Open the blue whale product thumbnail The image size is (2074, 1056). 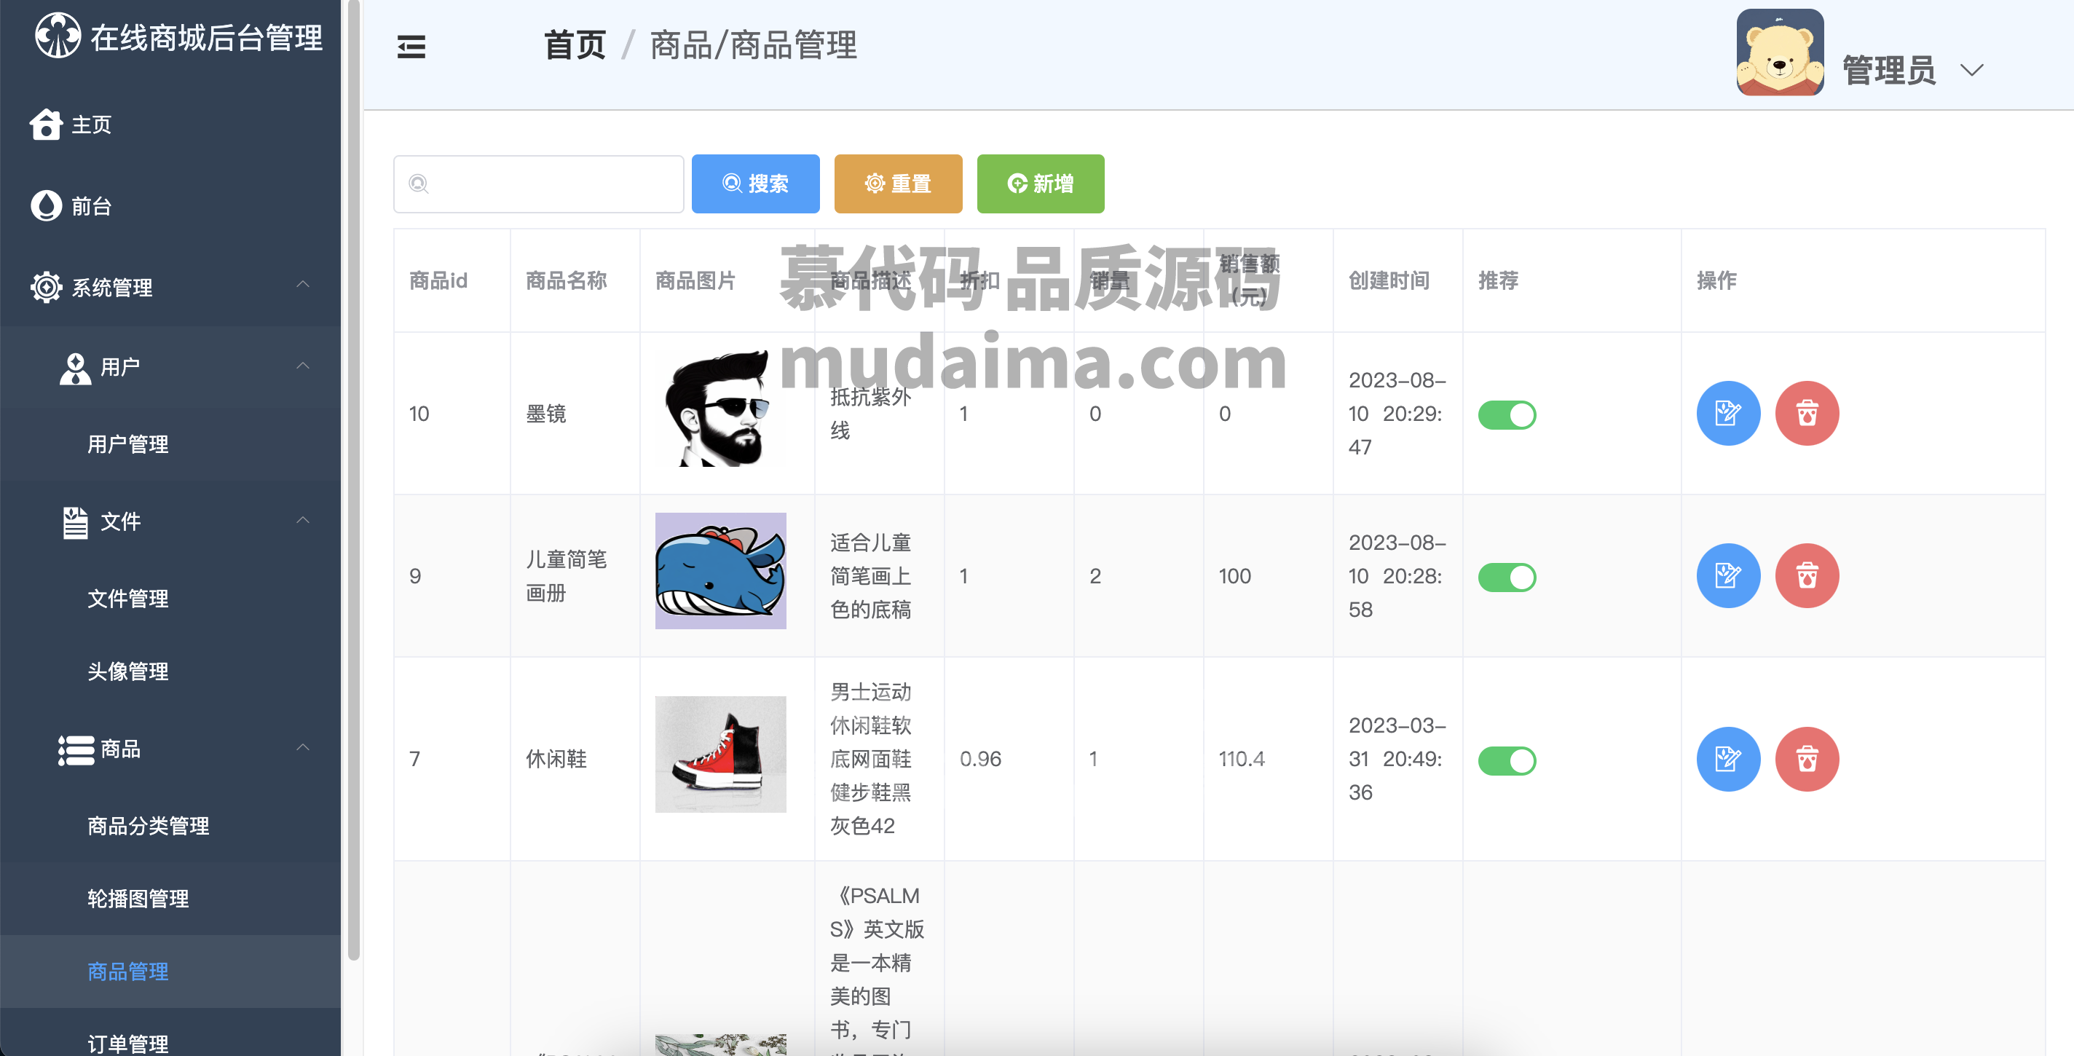coord(719,571)
